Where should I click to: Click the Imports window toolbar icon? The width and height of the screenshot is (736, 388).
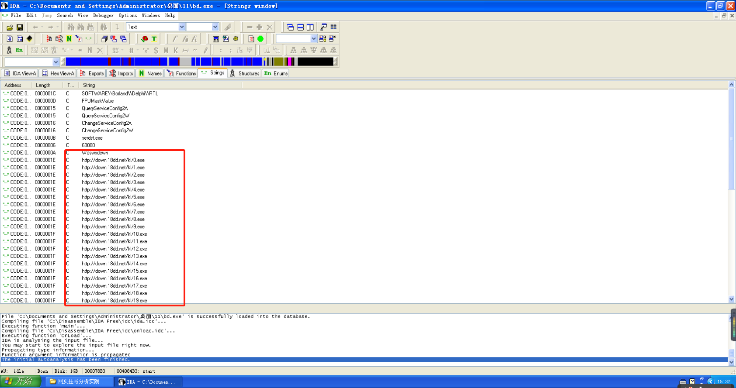click(59, 39)
